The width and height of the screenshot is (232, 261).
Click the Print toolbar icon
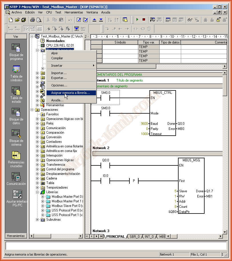pos(33,20)
